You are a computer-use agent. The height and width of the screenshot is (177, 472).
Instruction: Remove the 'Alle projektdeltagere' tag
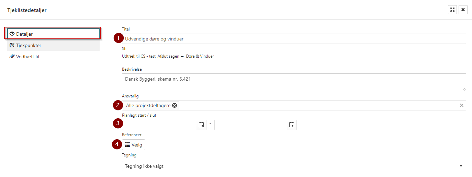click(x=175, y=105)
